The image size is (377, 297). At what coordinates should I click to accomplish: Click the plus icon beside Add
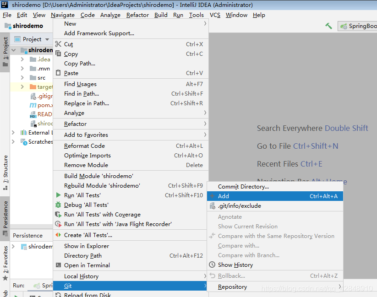pyautogui.click(x=212, y=196)
